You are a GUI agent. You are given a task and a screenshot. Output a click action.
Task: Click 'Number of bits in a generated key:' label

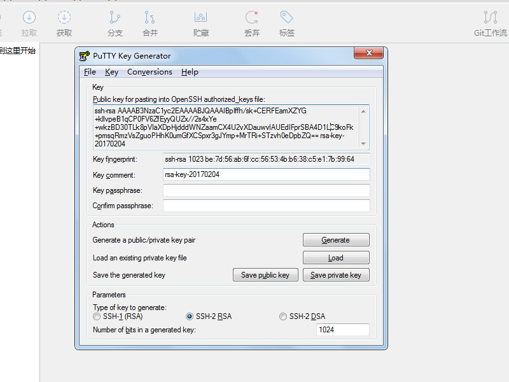click(144, 330)
